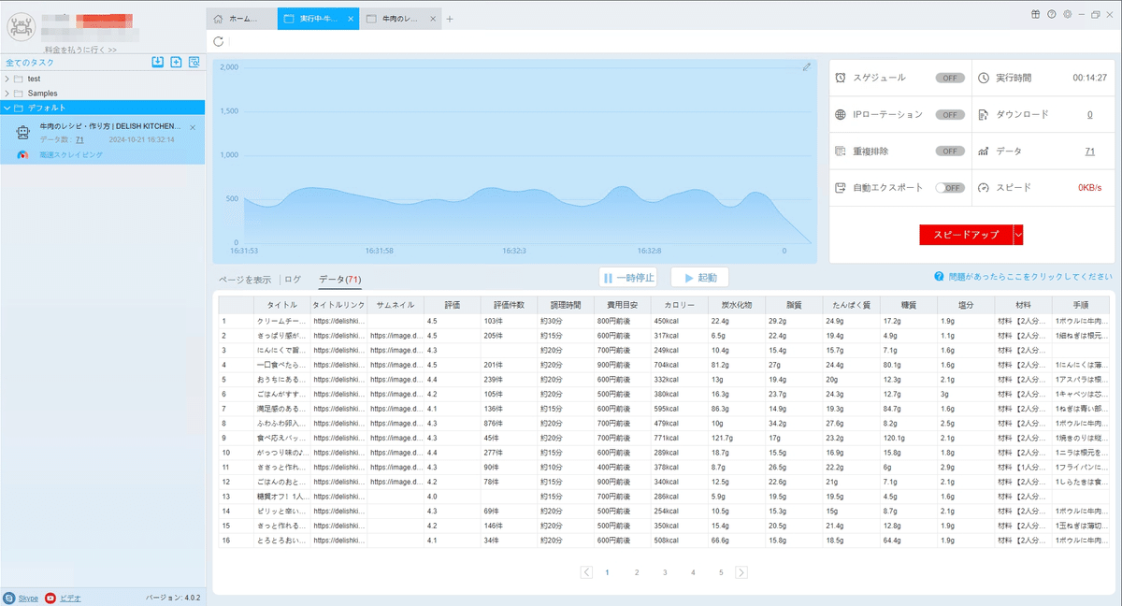Click the new task plus icon in sidebar
Viewport: 1122px width, 606px height.
point(176,63)
